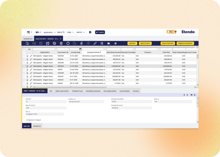The height and width of the screenshot is (157, 220).
Task: Switch to the Payment Plan tab
Action: click(77, 91)
